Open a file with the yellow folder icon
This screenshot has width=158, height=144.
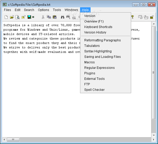click(x=12, y=17)
